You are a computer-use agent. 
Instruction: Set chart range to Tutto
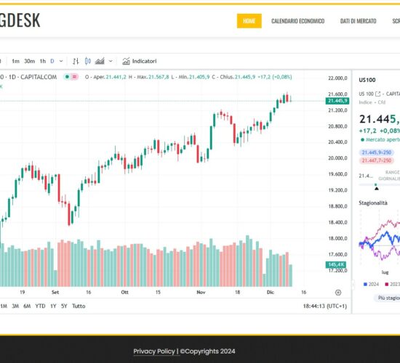[x=79, y=306]
